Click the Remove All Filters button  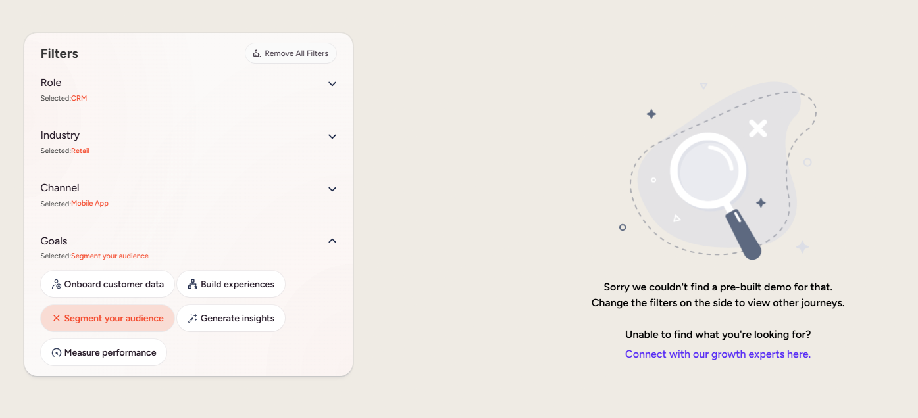[x=291, y=53]
